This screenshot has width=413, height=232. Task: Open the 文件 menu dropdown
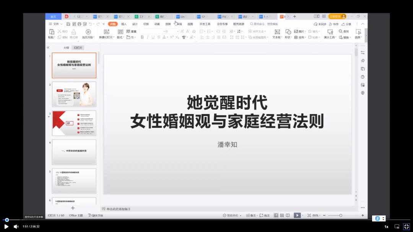click(56, 24)
